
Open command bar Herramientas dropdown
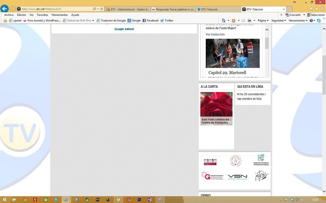298,20
